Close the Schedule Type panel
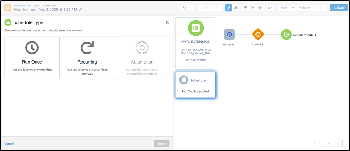This screenshot has width=350, height=151. (x=167, y=22)
